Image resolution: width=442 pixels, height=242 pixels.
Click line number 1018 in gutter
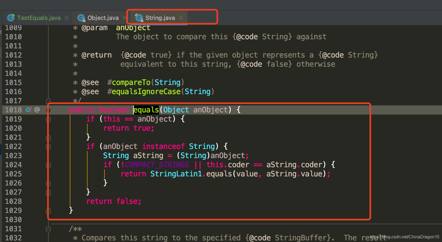pyautogui.click(x=13, y=110)
